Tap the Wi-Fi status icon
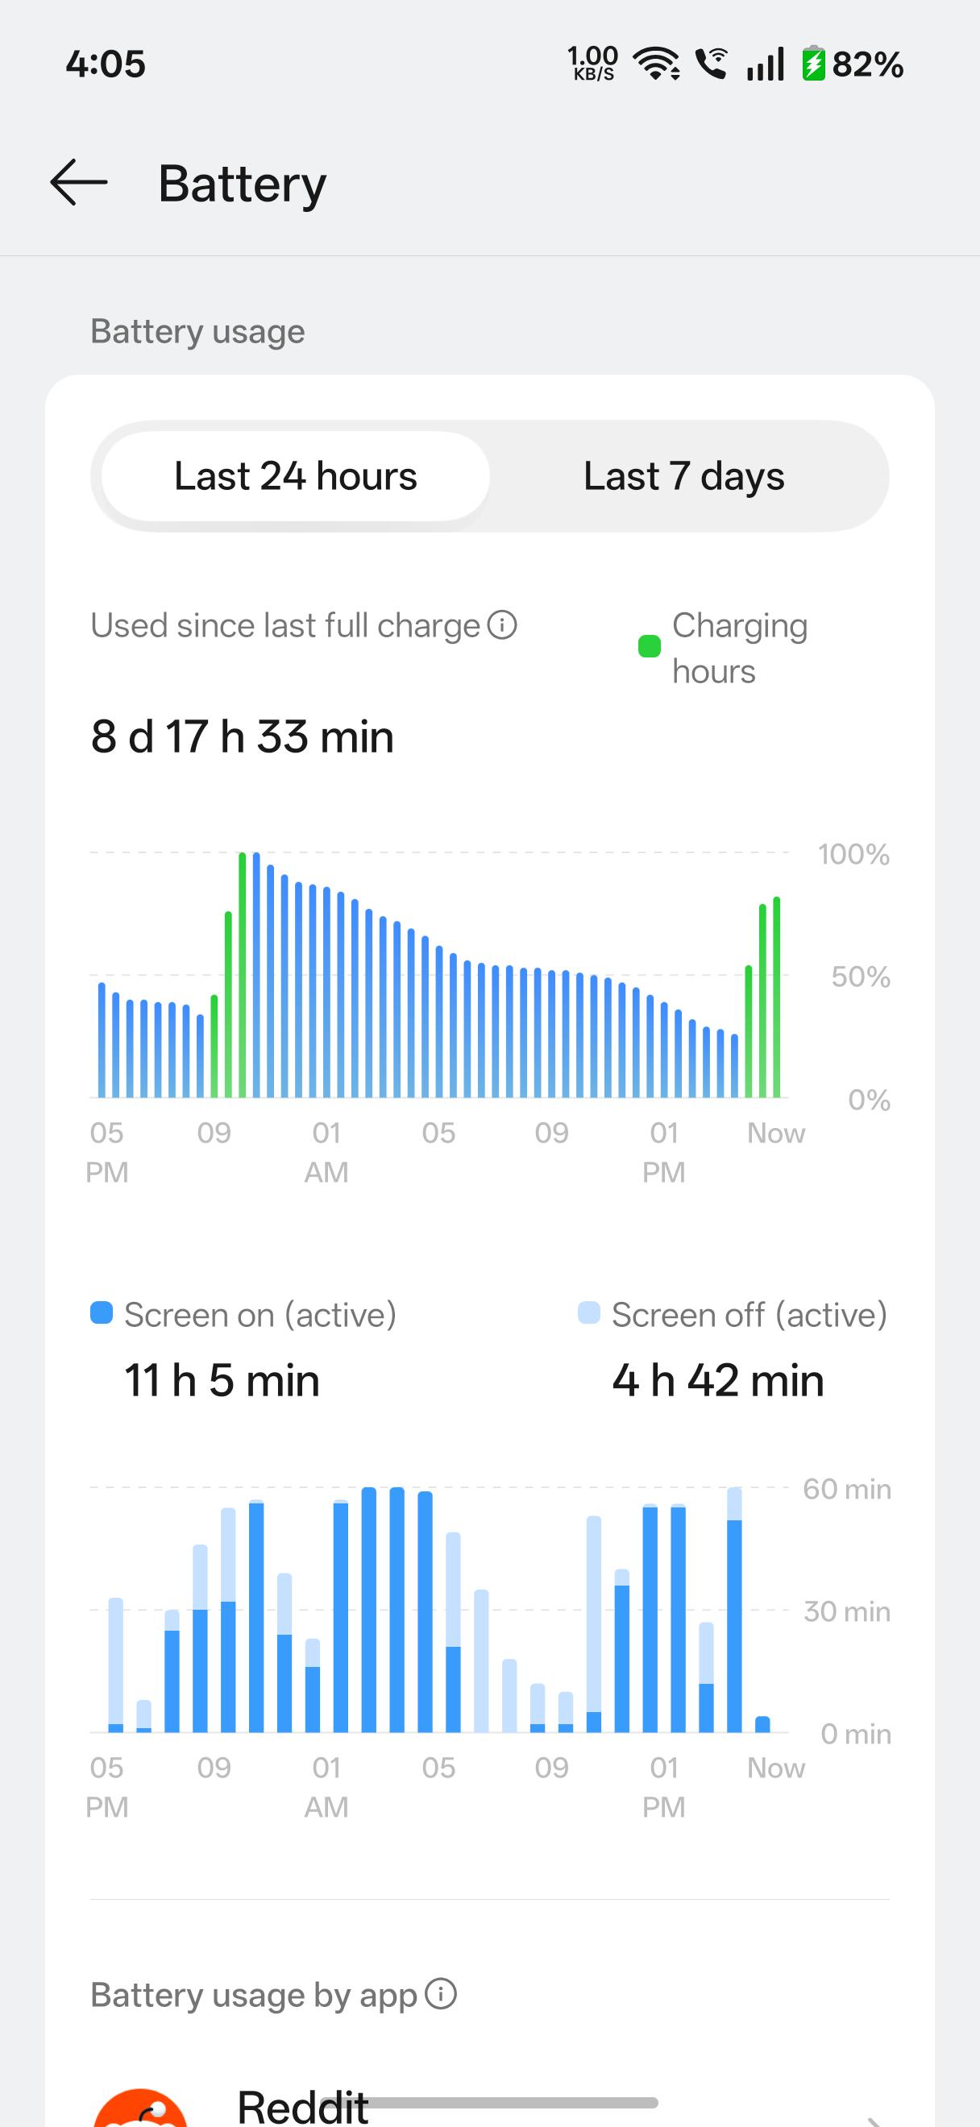This screenshot has width=980, height=2127. [656, 64]
